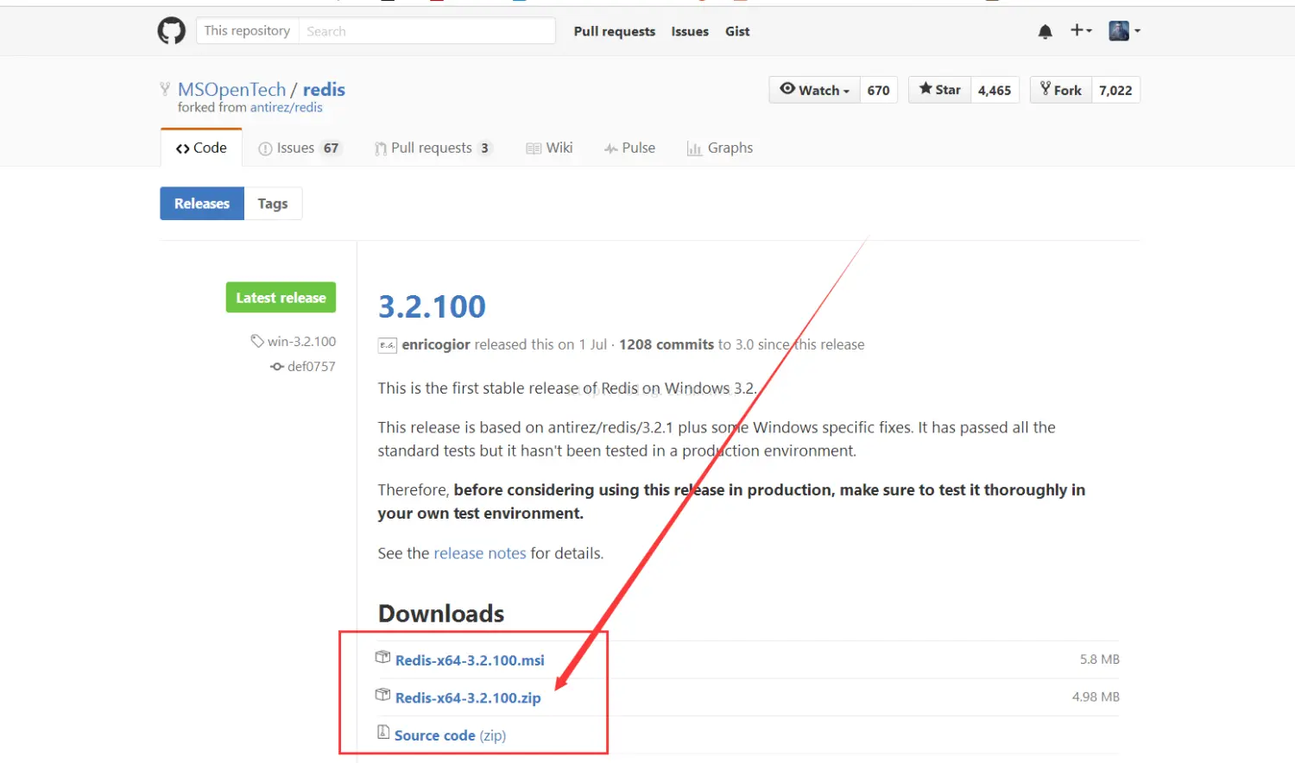Open GitHub home via Octocat logo

click(x=171, y=31)
